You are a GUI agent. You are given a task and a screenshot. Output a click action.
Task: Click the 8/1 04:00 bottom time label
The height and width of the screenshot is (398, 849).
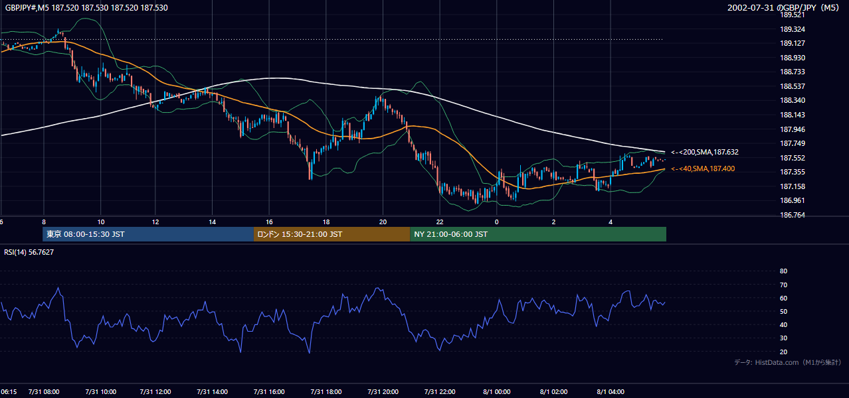(x=610, y=392)
